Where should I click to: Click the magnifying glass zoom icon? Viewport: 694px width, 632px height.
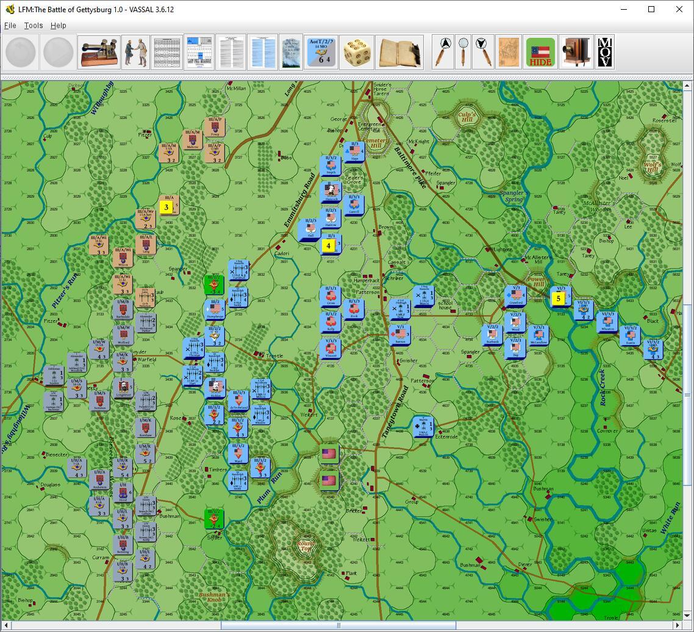point(463,52)
